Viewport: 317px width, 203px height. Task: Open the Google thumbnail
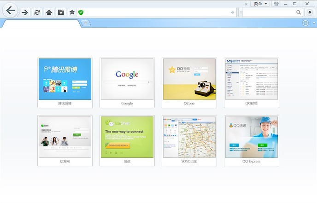pos(127,79)
